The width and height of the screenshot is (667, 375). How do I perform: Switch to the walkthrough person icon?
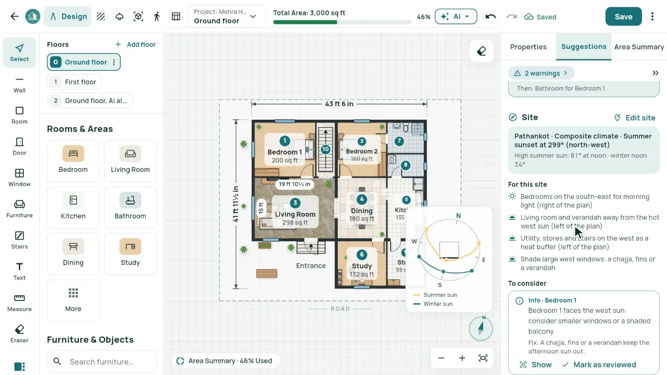point(157,17)
